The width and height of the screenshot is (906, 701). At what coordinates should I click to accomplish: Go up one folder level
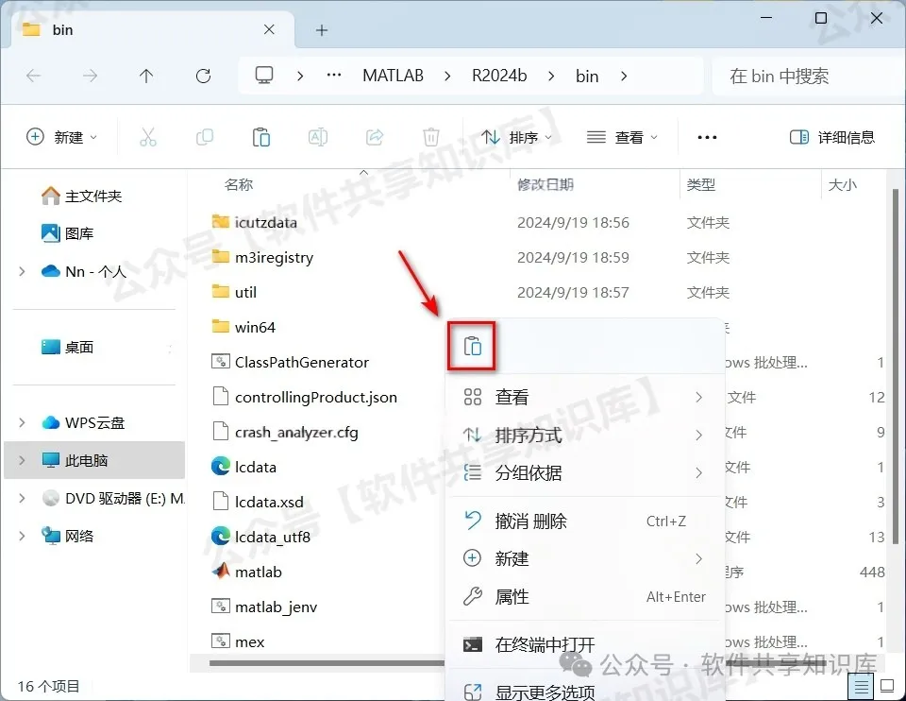pos(146,76)
